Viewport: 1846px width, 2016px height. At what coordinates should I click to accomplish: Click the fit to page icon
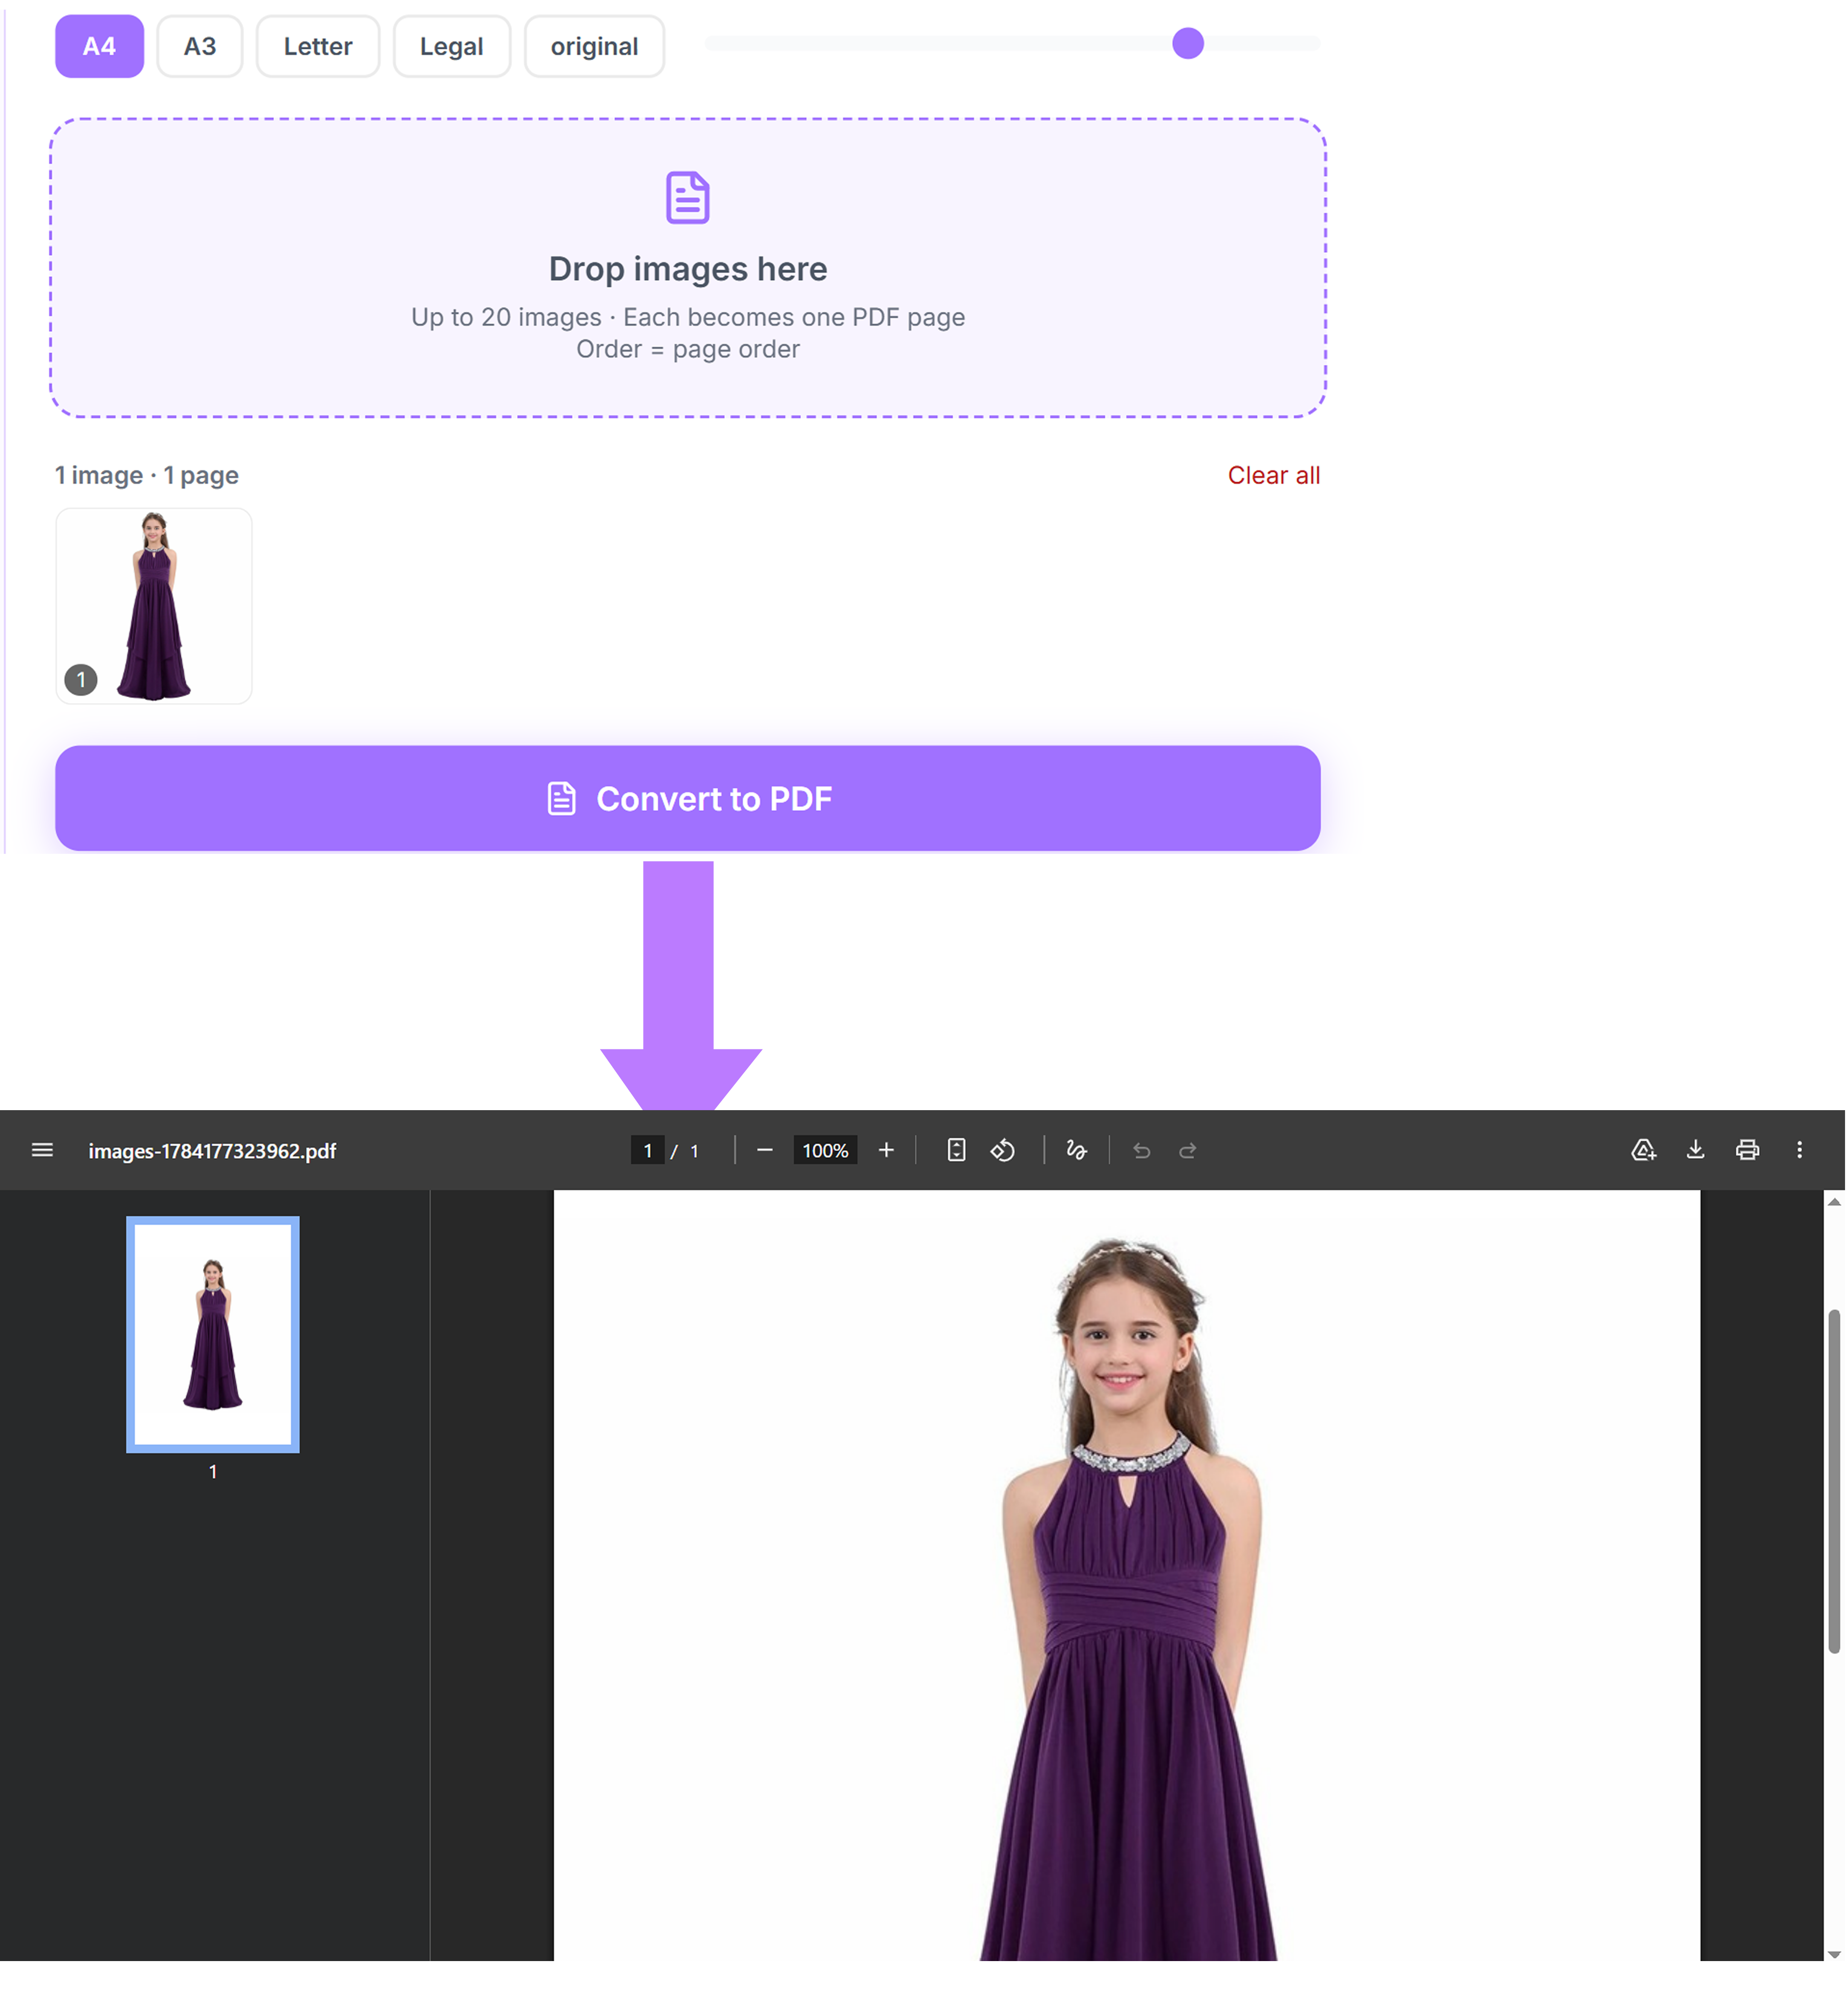click(956, 1150)
